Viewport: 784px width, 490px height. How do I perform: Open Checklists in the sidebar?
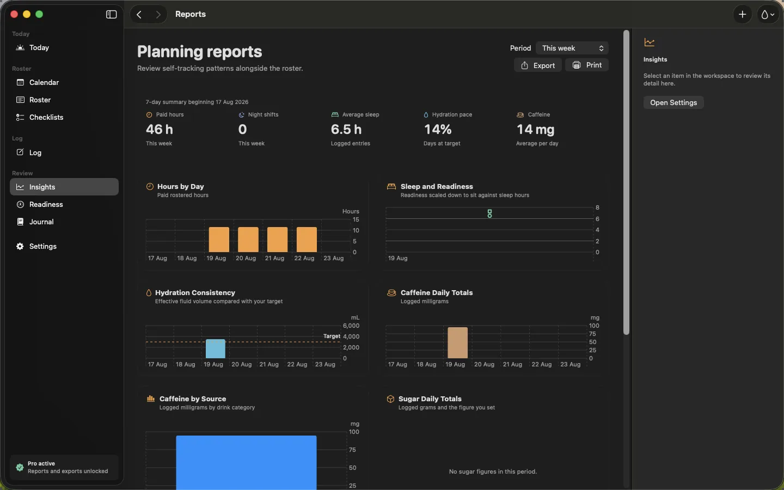[x=64, y=118]
